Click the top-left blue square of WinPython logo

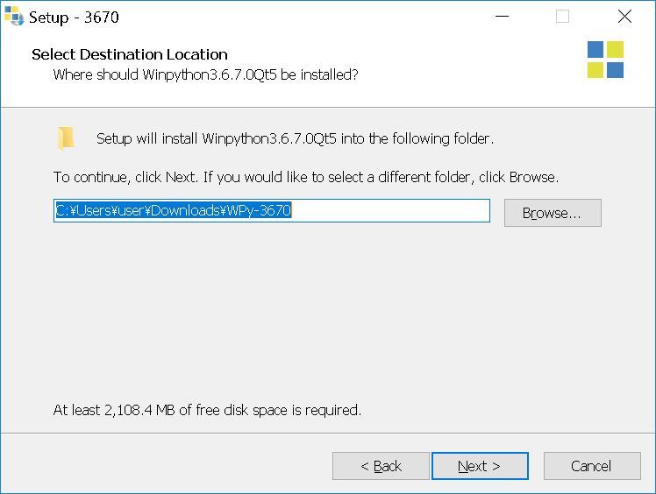point(595,49)
